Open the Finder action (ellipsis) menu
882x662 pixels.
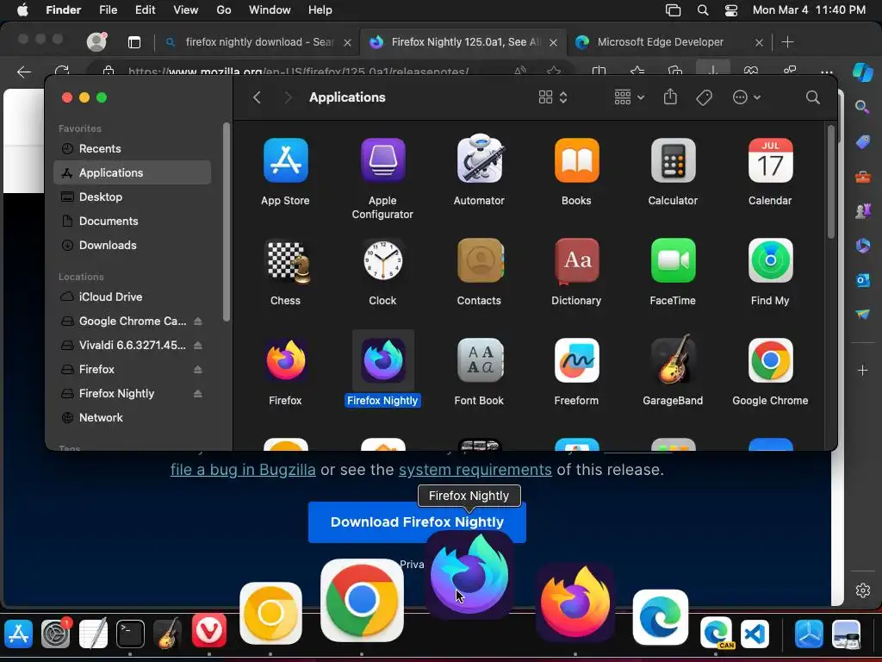point(747,97)
